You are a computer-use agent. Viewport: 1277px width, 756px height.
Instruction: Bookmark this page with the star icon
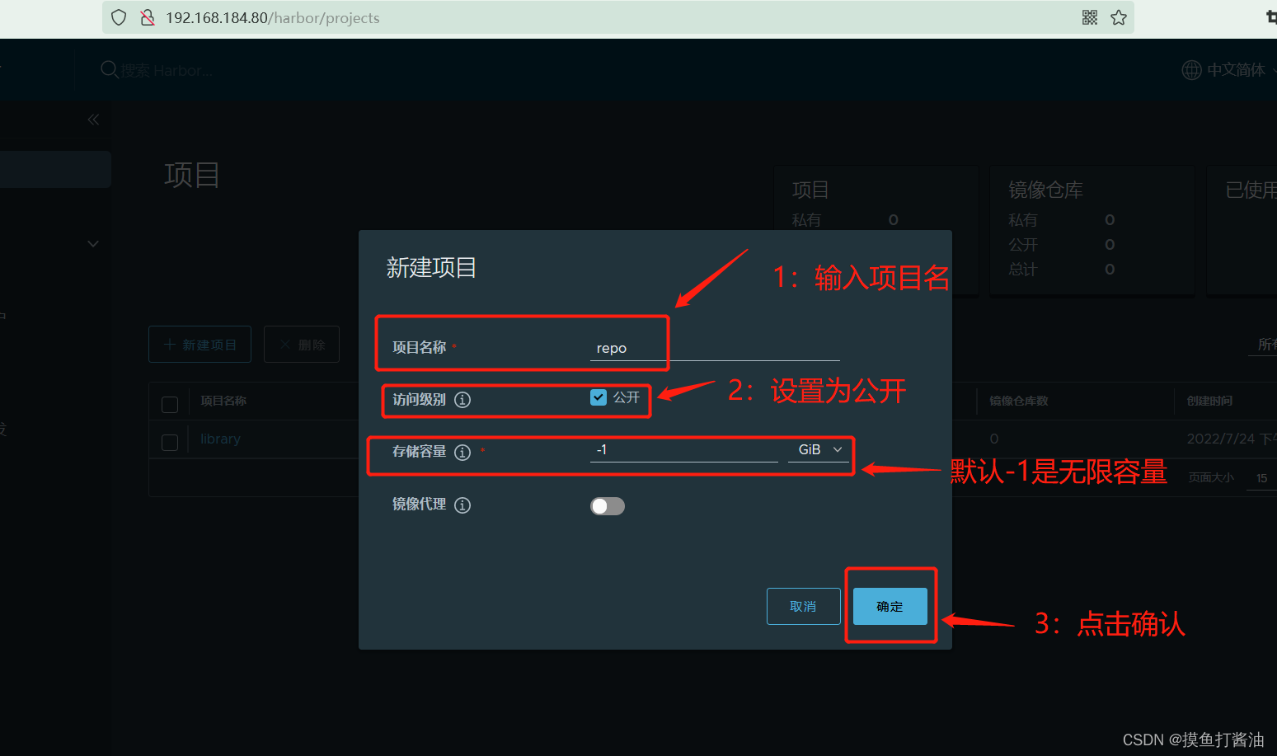coord(1119,17)
